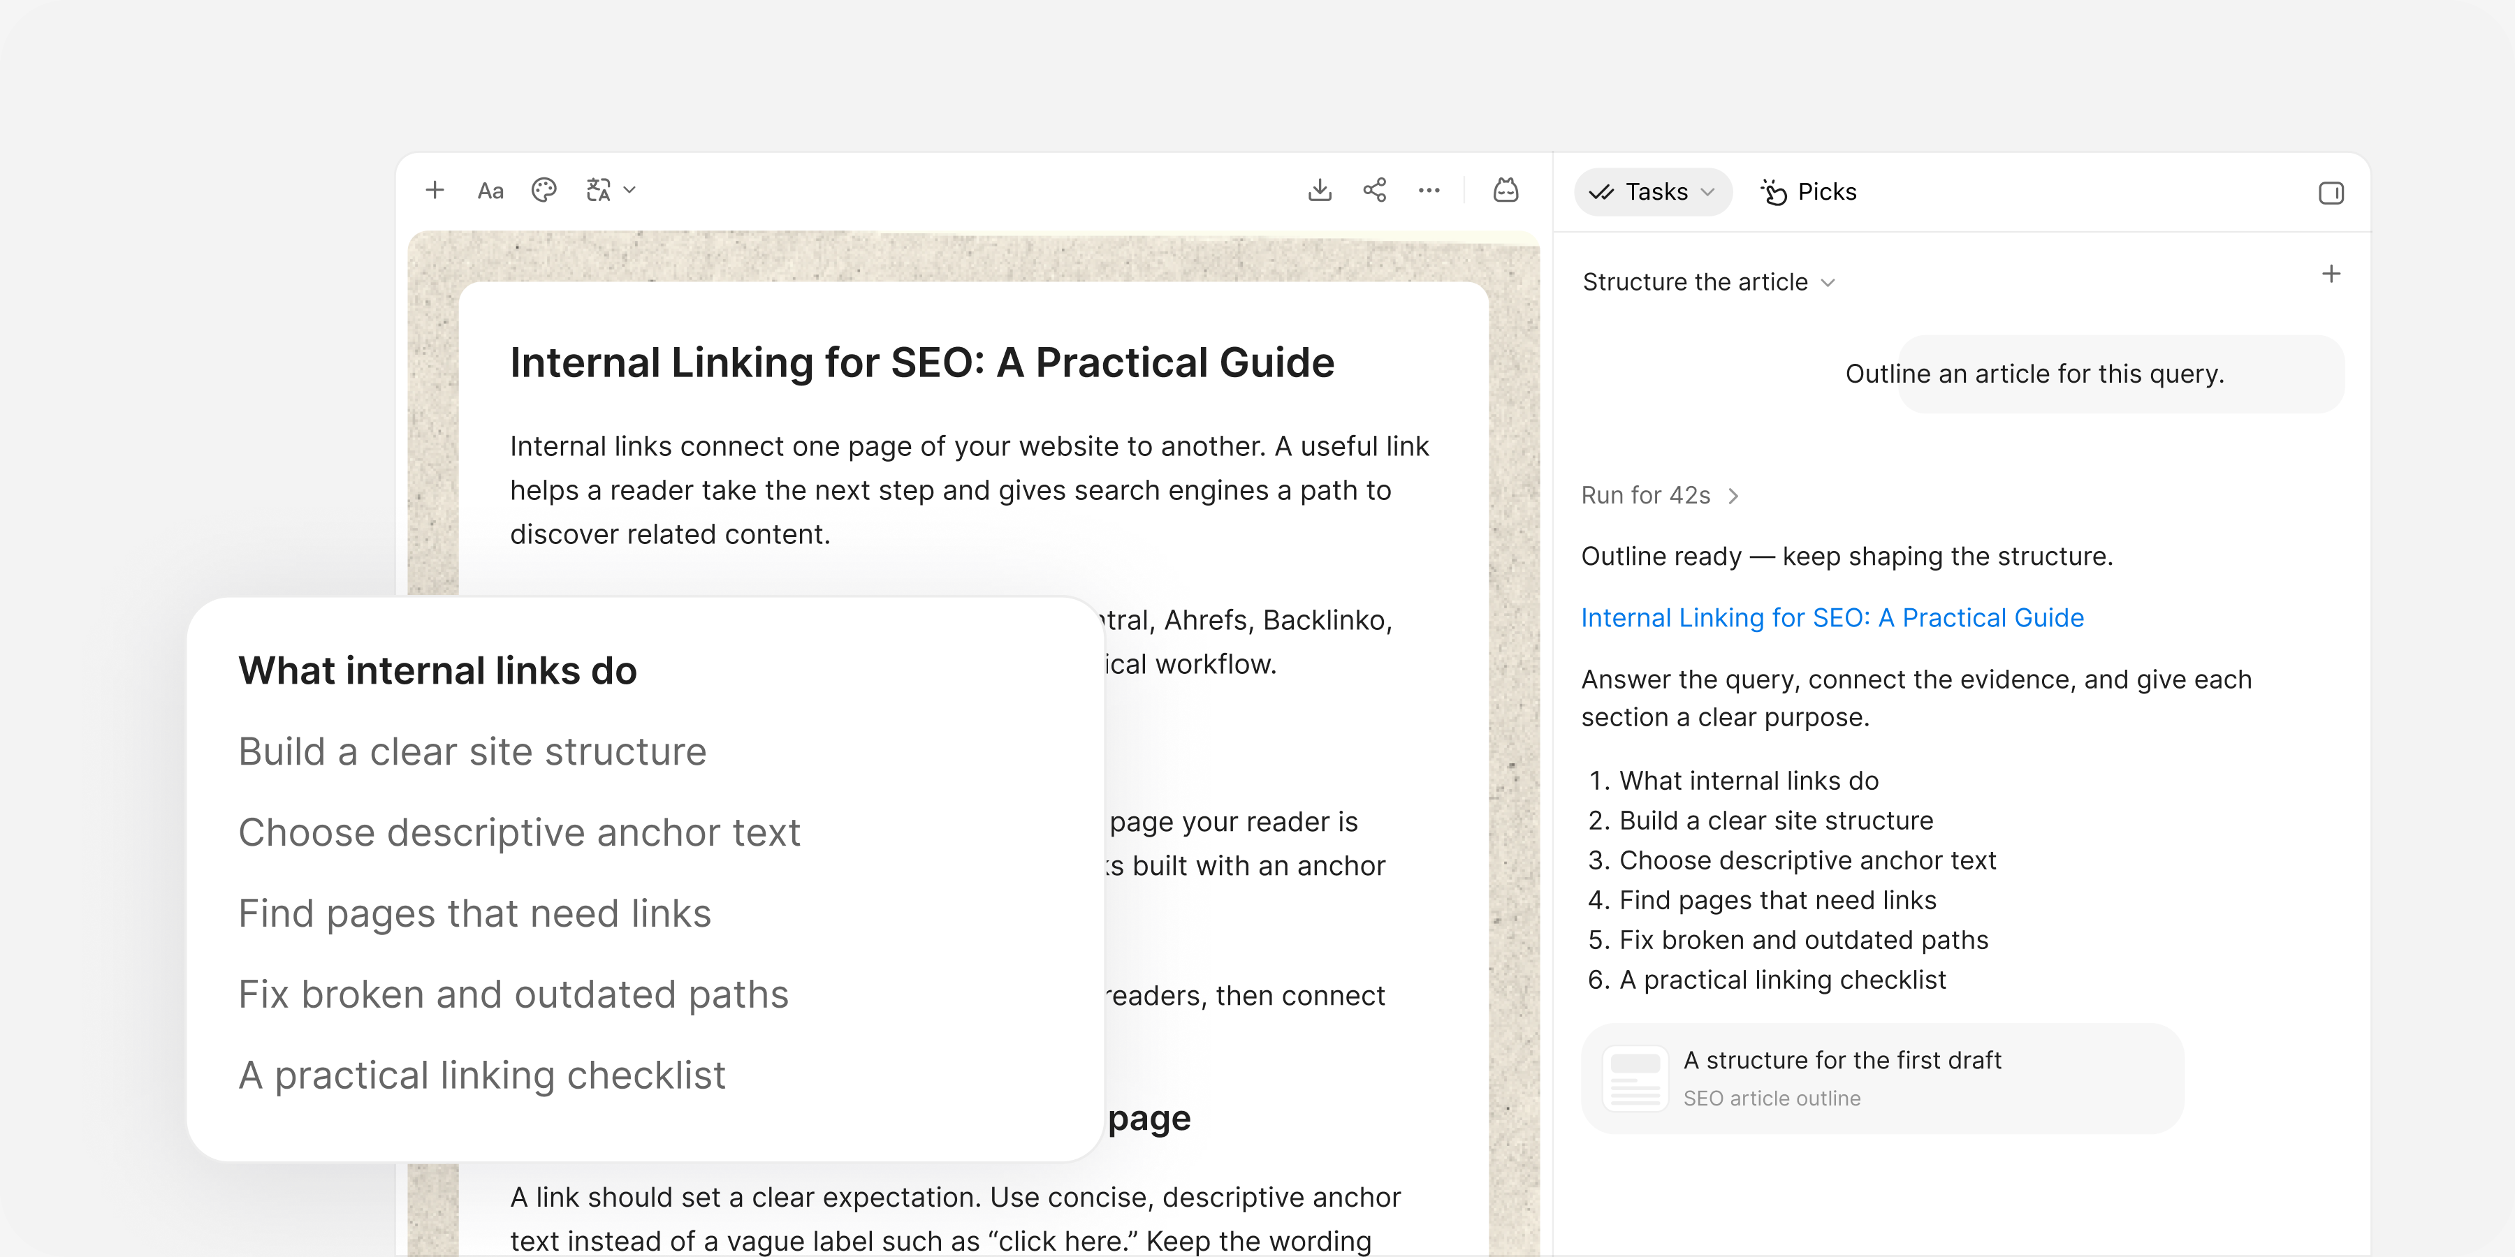Viewport: 2515px width, 1257px height.
Task: Open the Aa font settings
Action: 490,191
